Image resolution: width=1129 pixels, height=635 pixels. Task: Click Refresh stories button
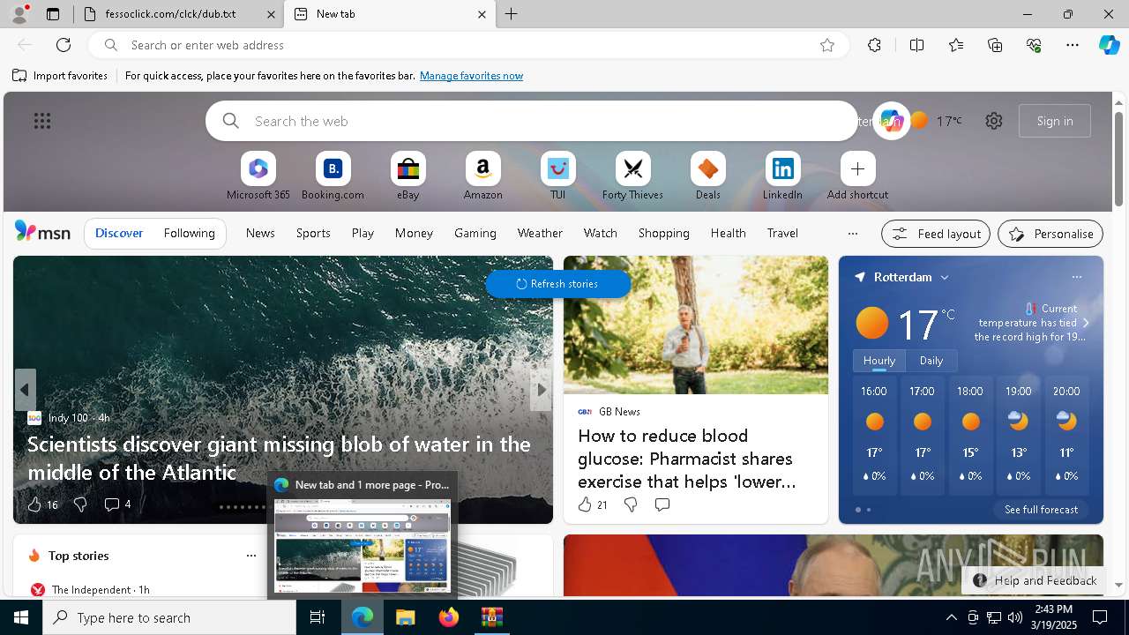(557, 284)
